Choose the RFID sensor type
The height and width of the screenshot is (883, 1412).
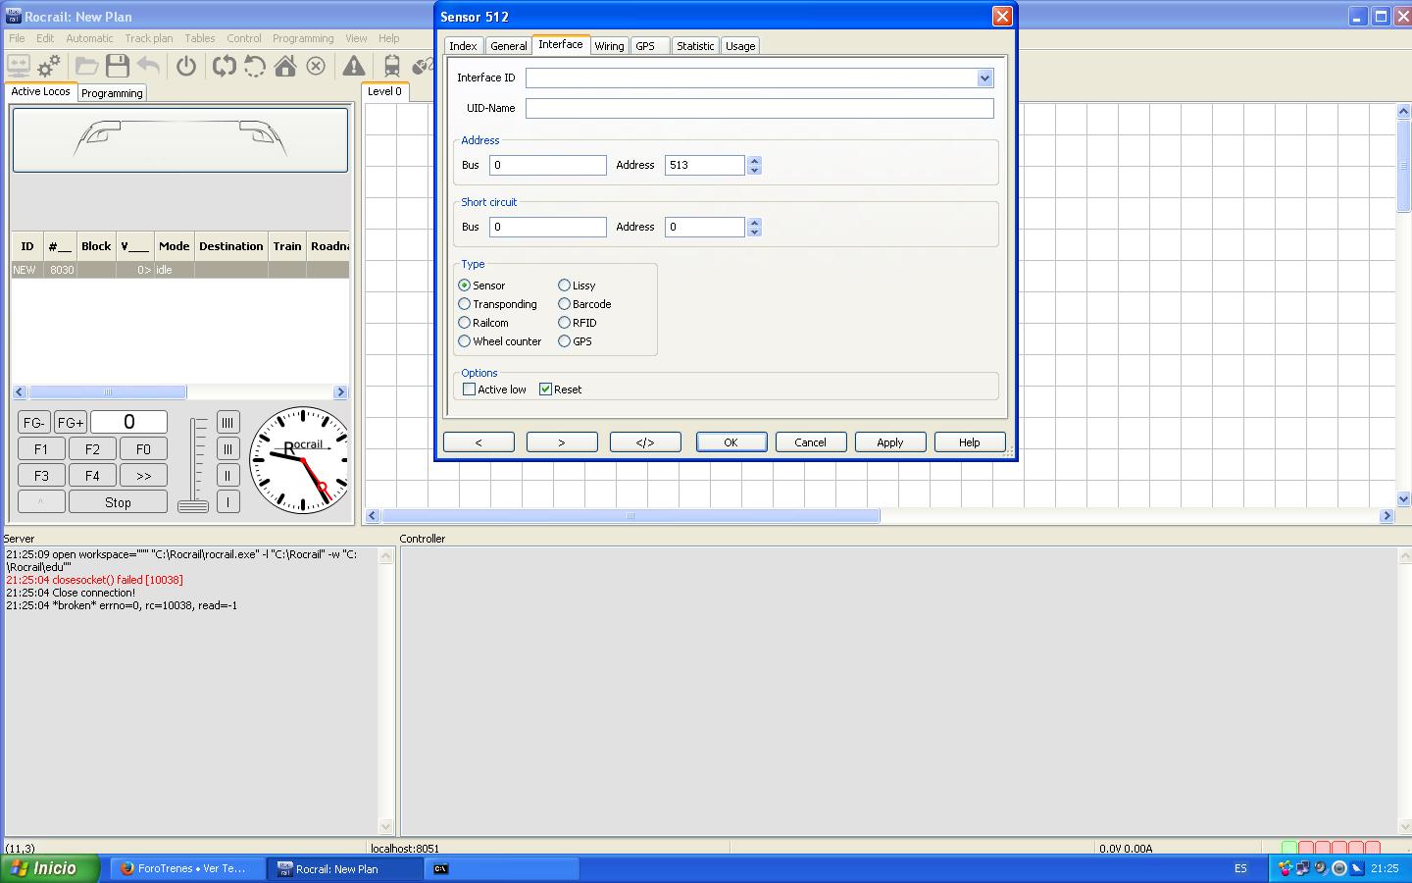[565, 323]
